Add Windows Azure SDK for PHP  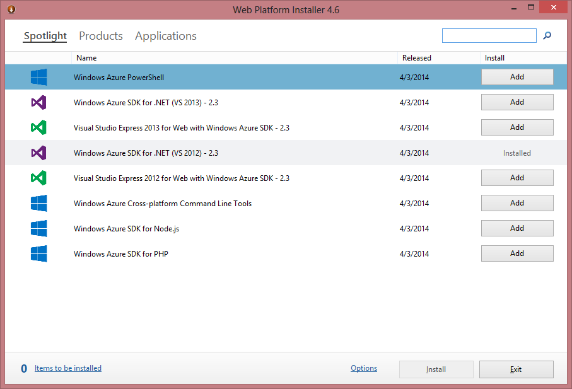[x=517, y=253]
